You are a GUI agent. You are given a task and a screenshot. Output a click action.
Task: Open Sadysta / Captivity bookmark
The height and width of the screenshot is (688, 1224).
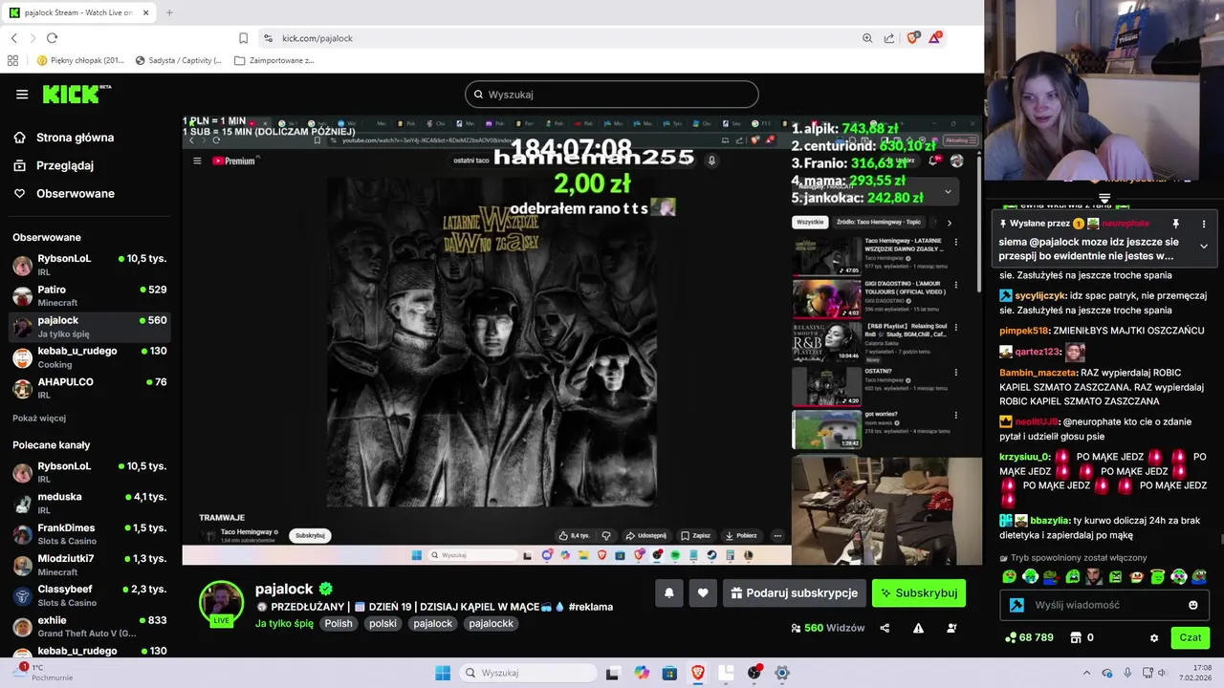[x=179, y=60]
